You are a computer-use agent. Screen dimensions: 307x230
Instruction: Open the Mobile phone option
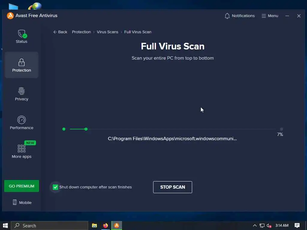pyautogui.click(x=22, y=202)
